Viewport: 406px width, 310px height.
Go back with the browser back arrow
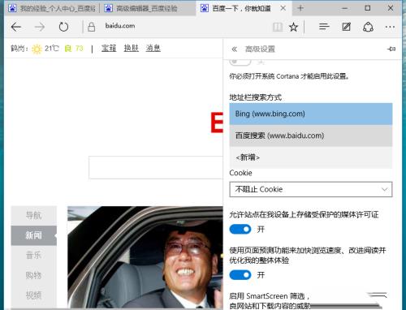[16, 27]
